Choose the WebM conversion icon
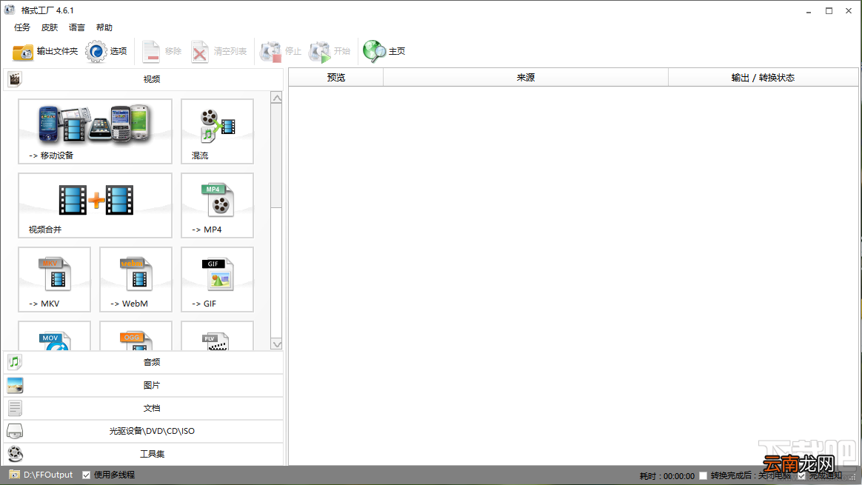Image resolution: width=862 pixels, height=485 pixels. pos(136,279)
